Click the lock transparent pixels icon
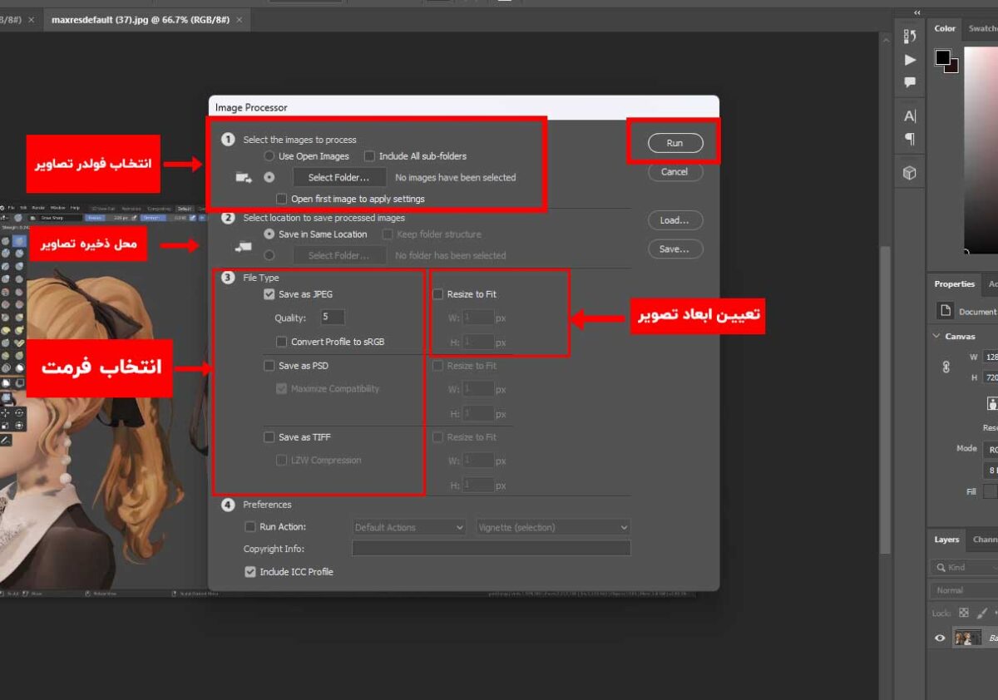Screen dimensions: 998x700 (x=964, y=613)
